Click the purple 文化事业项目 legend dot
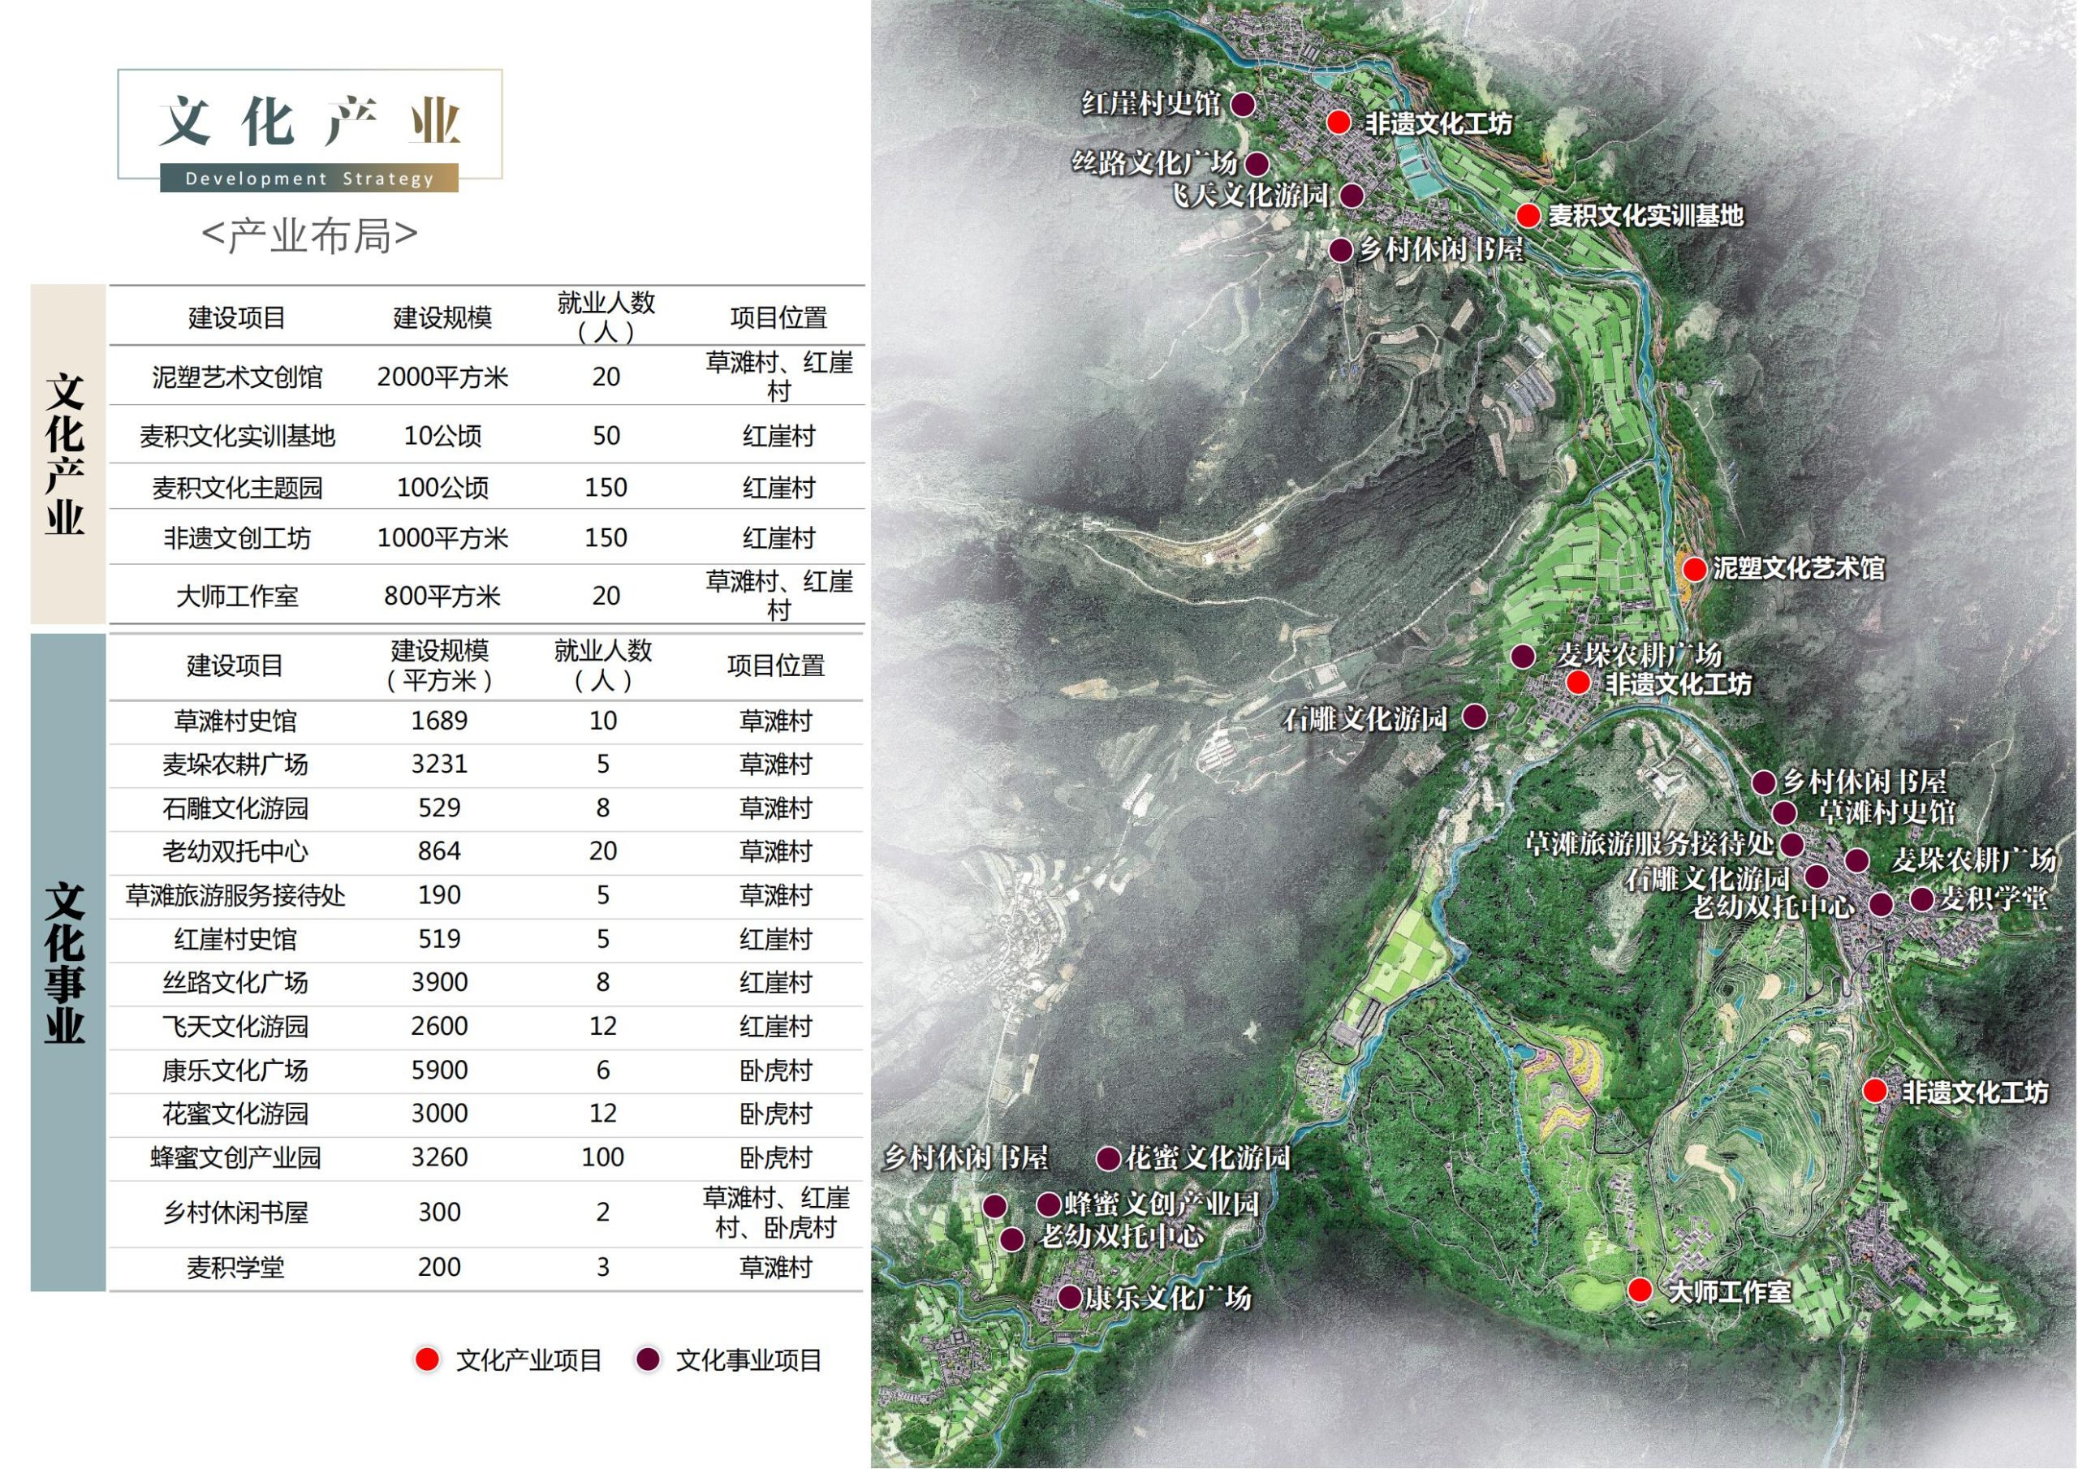 tap(647, 1359)
